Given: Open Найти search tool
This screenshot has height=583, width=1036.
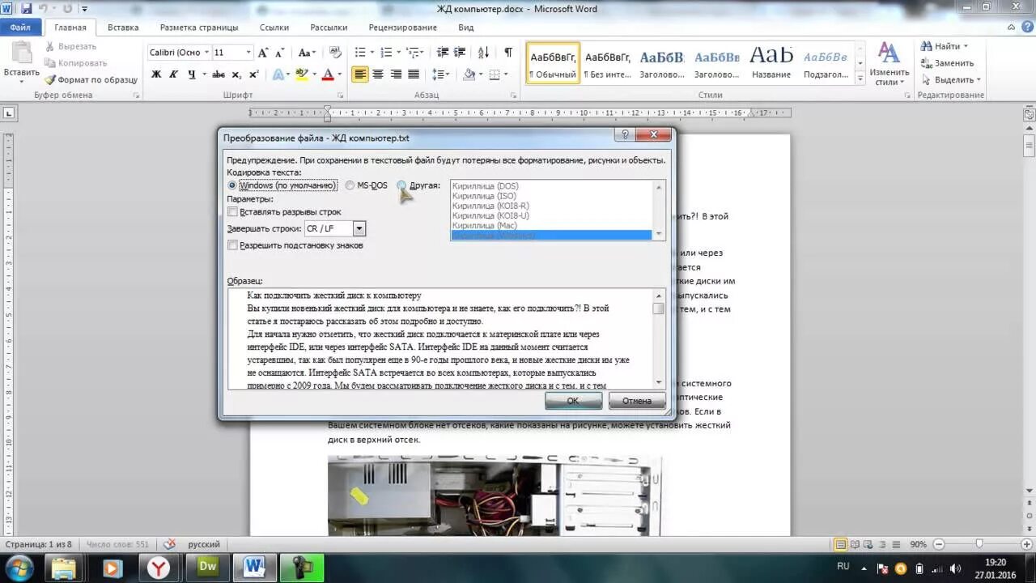Looking at the screenshot, I should (945, 46).
